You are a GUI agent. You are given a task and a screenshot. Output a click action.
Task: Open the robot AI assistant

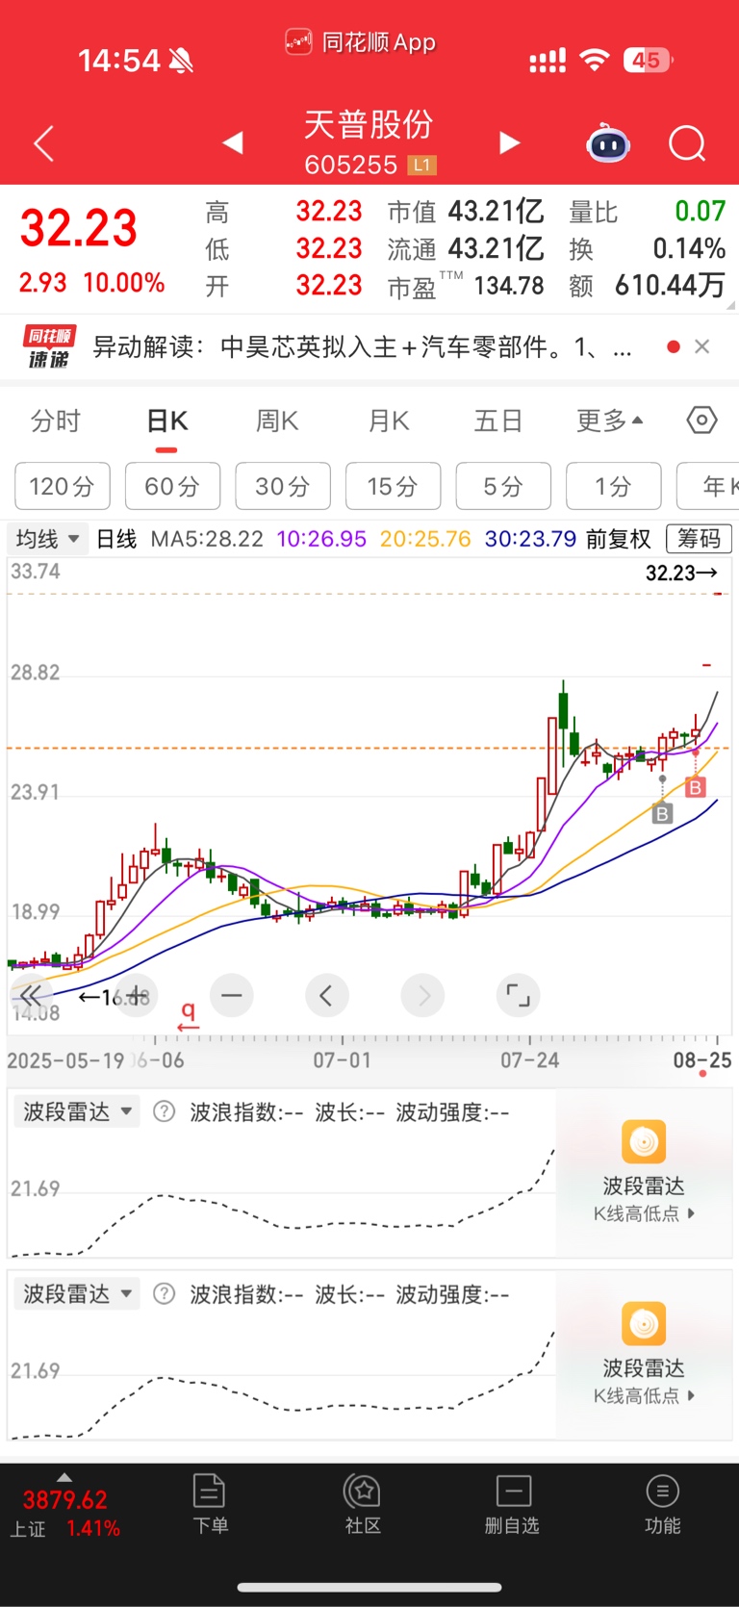608,144
